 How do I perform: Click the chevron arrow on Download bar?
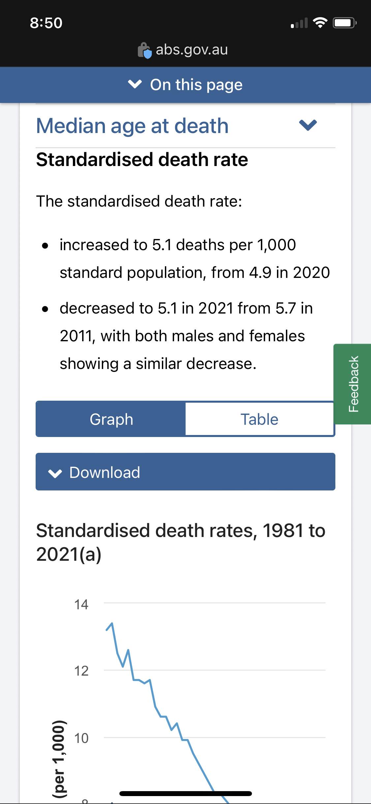click(55, 473)
